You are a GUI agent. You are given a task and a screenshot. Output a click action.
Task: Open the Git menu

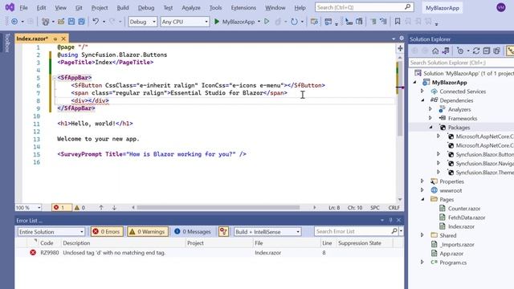(79, 7)
